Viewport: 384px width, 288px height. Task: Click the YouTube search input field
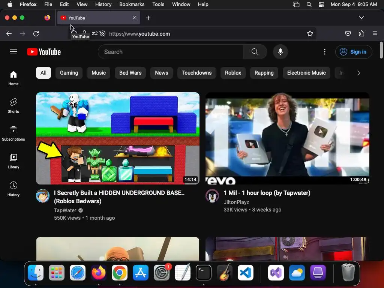(x=171, y=52)
